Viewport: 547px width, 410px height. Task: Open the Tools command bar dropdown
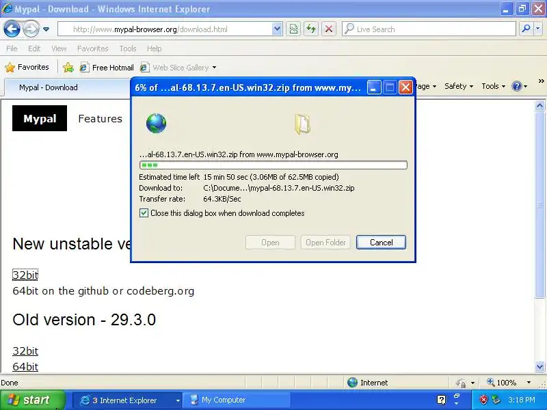coord(493,86)
